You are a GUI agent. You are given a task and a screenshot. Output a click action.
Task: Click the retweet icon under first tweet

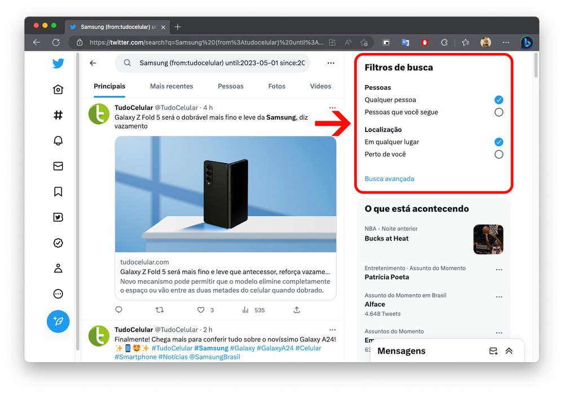(160, 310)
